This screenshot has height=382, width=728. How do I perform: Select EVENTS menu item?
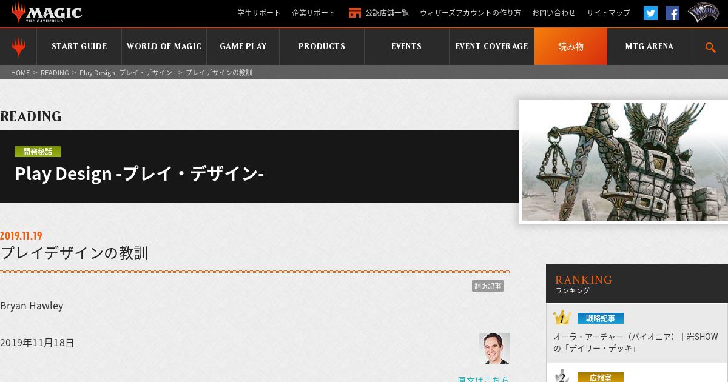pyautogui.click(x=406, y=47)
